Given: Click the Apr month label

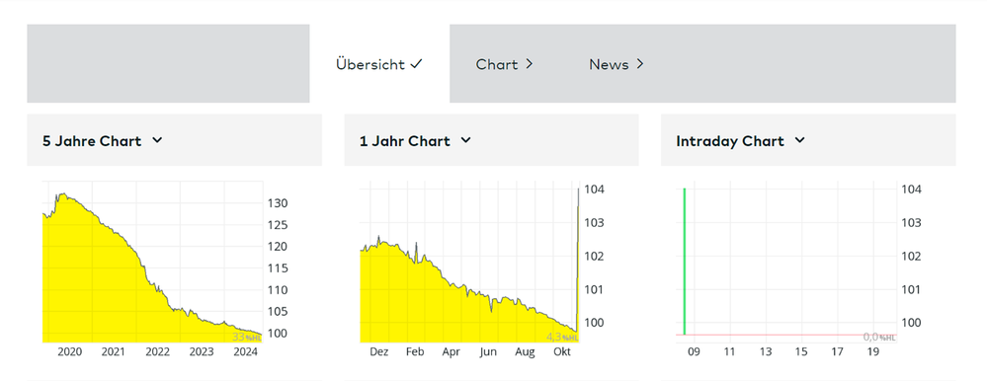Looking at the screenshot, I should click(452, 352).
